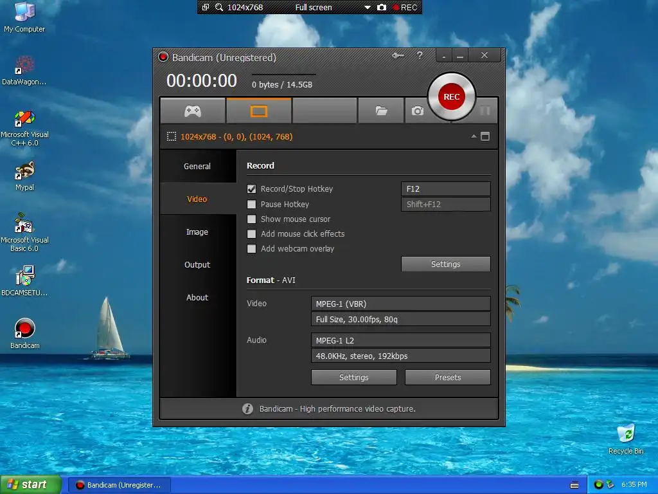This screenshot has width=658, height=494.
Task: Click Full screen label on overlay bar
Action: click(314, 7)
